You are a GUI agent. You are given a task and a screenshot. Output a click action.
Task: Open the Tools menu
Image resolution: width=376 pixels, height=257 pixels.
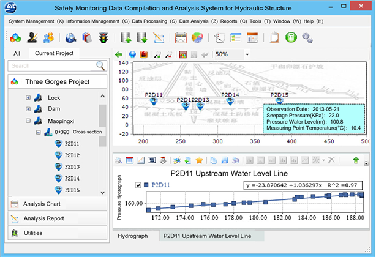click(x=260, y=21)
